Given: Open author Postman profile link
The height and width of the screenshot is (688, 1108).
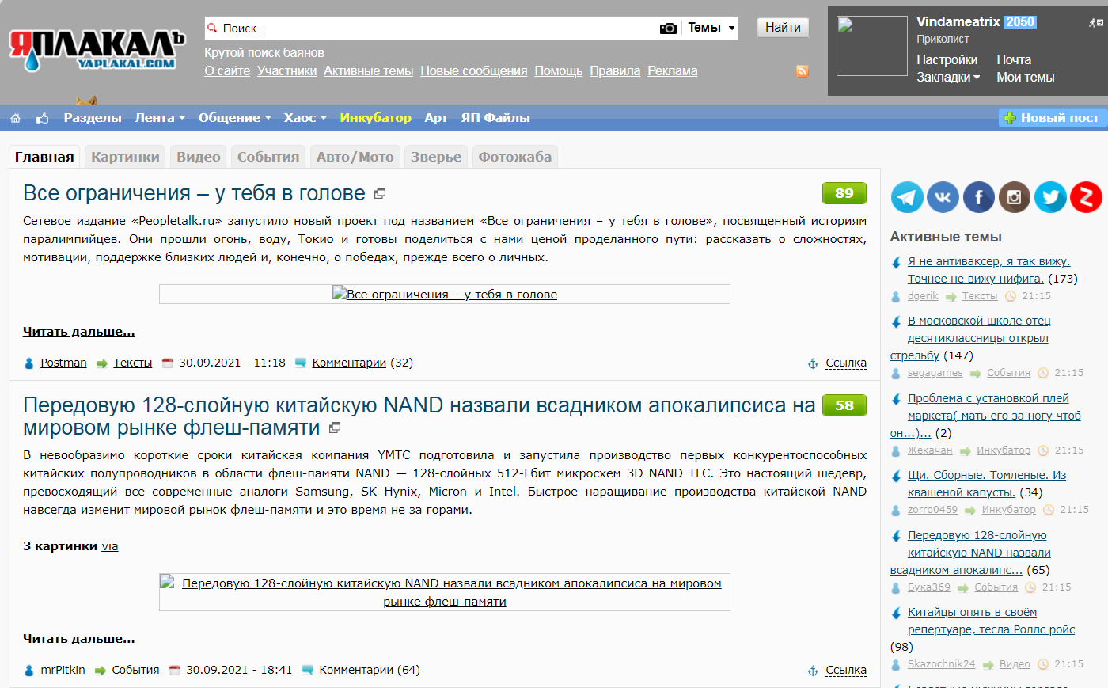Looking at the screenshot, I should pyautogui.click(x=64, y=363).
